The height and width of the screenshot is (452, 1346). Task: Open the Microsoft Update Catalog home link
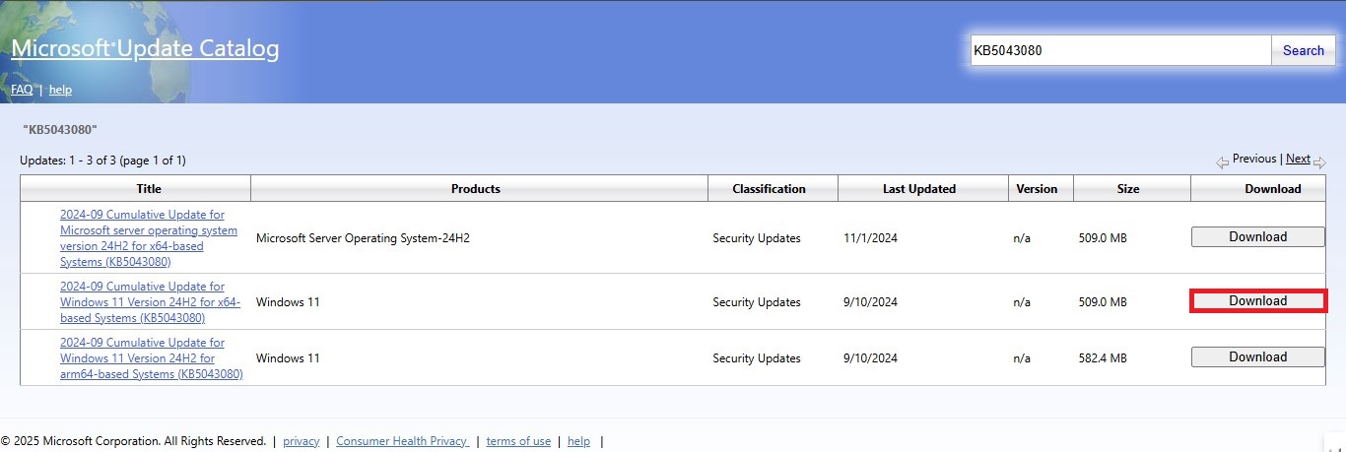[145, 49]
